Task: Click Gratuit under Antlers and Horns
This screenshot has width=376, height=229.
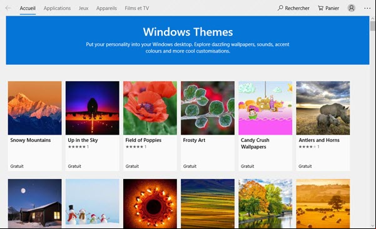Action: pyautogui.click(x=305, y=166)
